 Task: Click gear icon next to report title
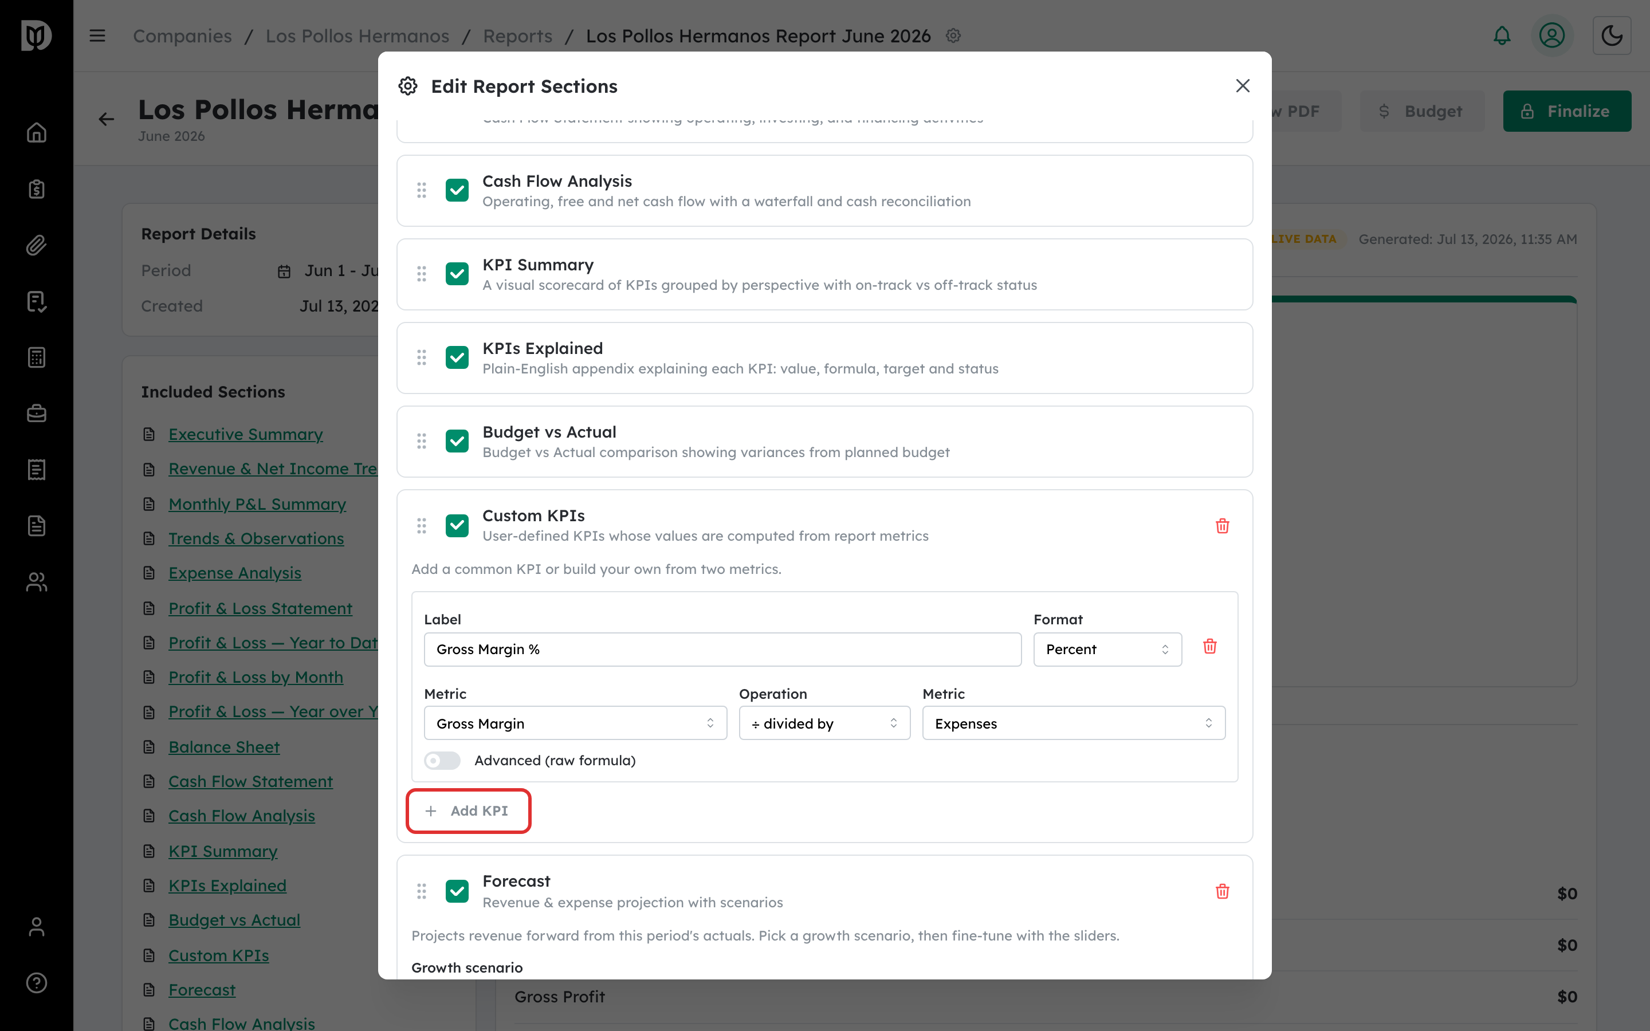(x=953, y=36)
